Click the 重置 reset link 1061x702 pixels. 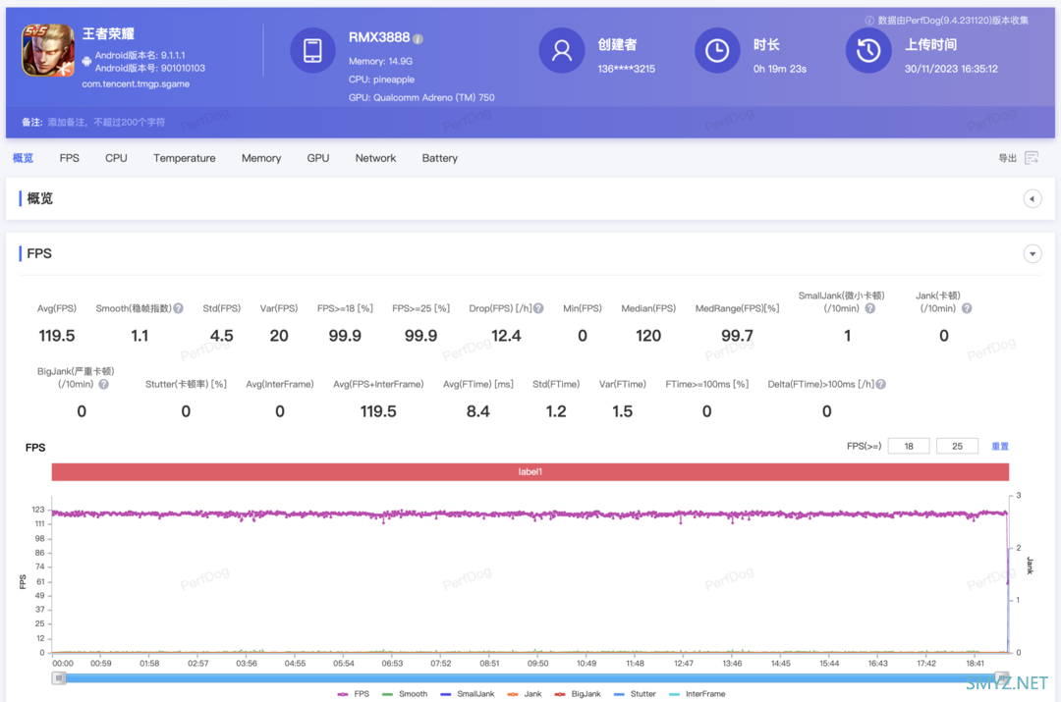click(1000, 447)
